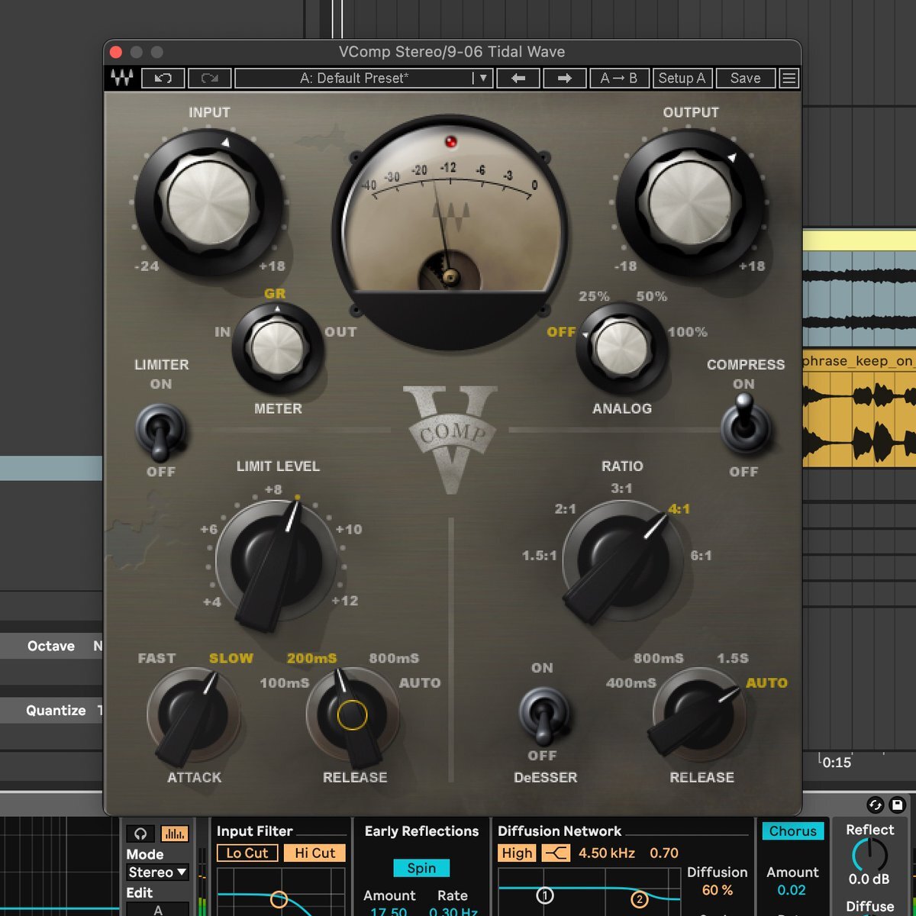Select 2:1 ratio label
Image resolution: width=916 pixels, height=916 pixels.
click(x=565, y=509)
